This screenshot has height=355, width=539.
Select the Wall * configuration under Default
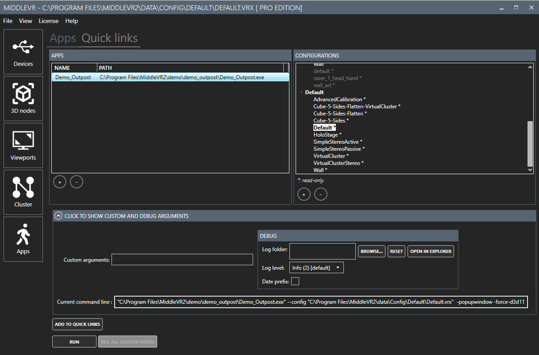point(320,170)
